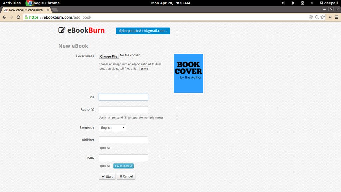The image size is (341, 192).
Task: Click the magnifier zoom icon near the address bar
Action: pos(316,17)
